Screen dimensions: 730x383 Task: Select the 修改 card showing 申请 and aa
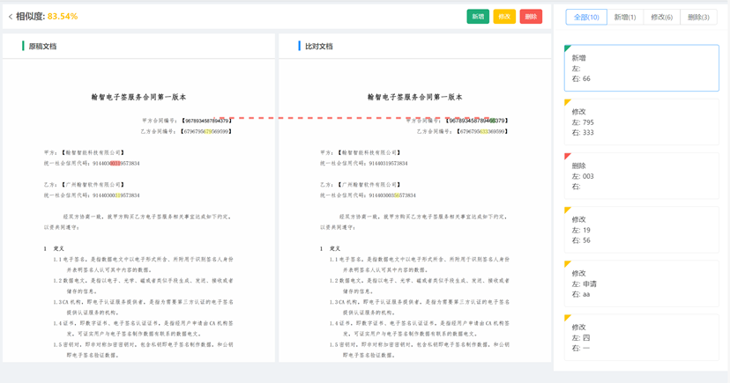[641, 284]
